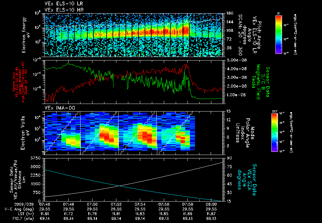The width and height of the screenshot is (322, 223).
Task: Click the 60 SZA angle tick label
Action: tap(230, 175)
